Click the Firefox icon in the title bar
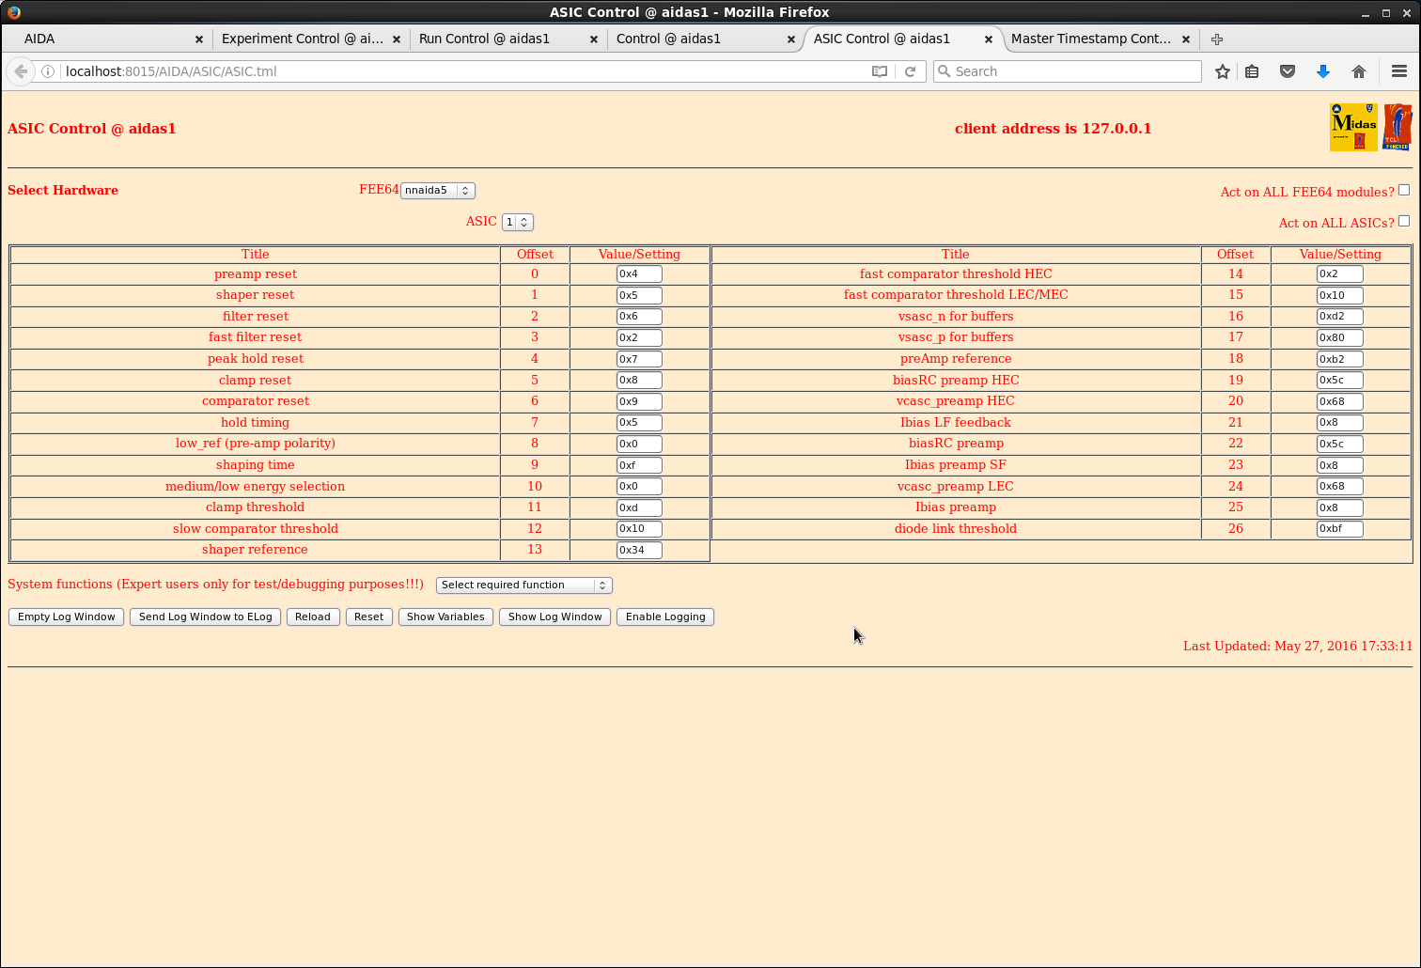The height and width of the screenshot is (968, 1421). click(13, 12)
